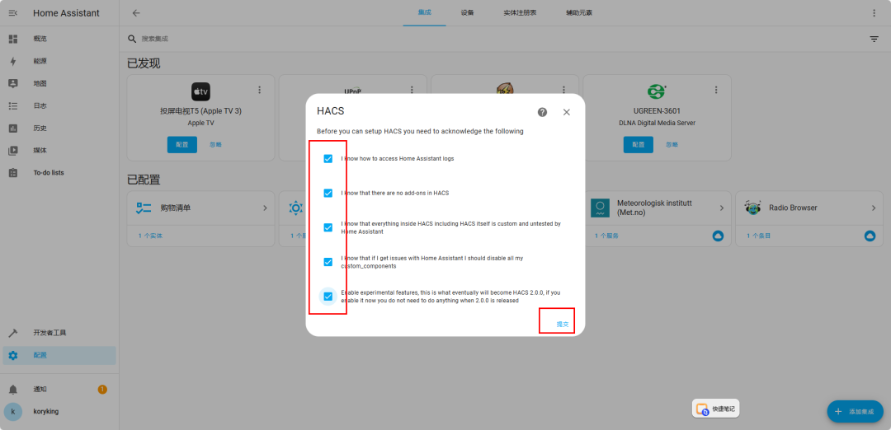This screenshot has width=891, height=430.
Task: Switch to the 设备 tab
Action: tap(468, 13)
